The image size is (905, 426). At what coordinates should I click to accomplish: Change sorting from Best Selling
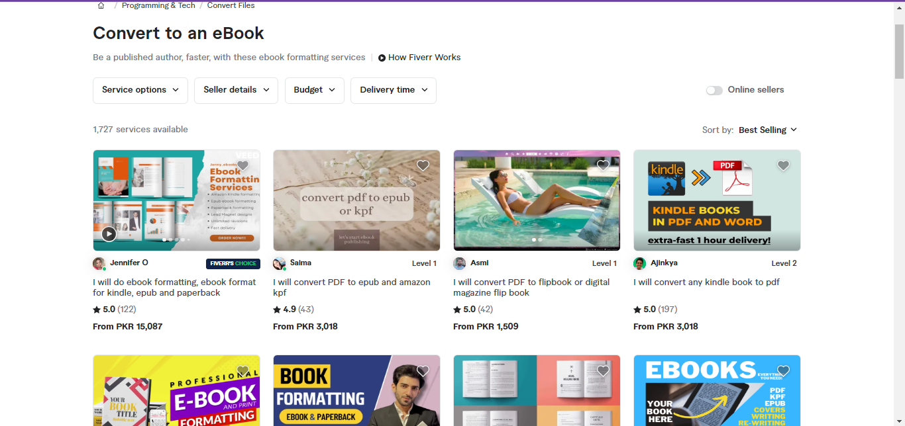click(x=768, y=130)
